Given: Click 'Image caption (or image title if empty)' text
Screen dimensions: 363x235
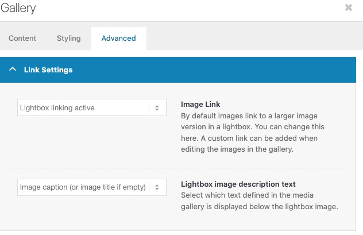Looking at the screenshot, I should pos(83,187).
